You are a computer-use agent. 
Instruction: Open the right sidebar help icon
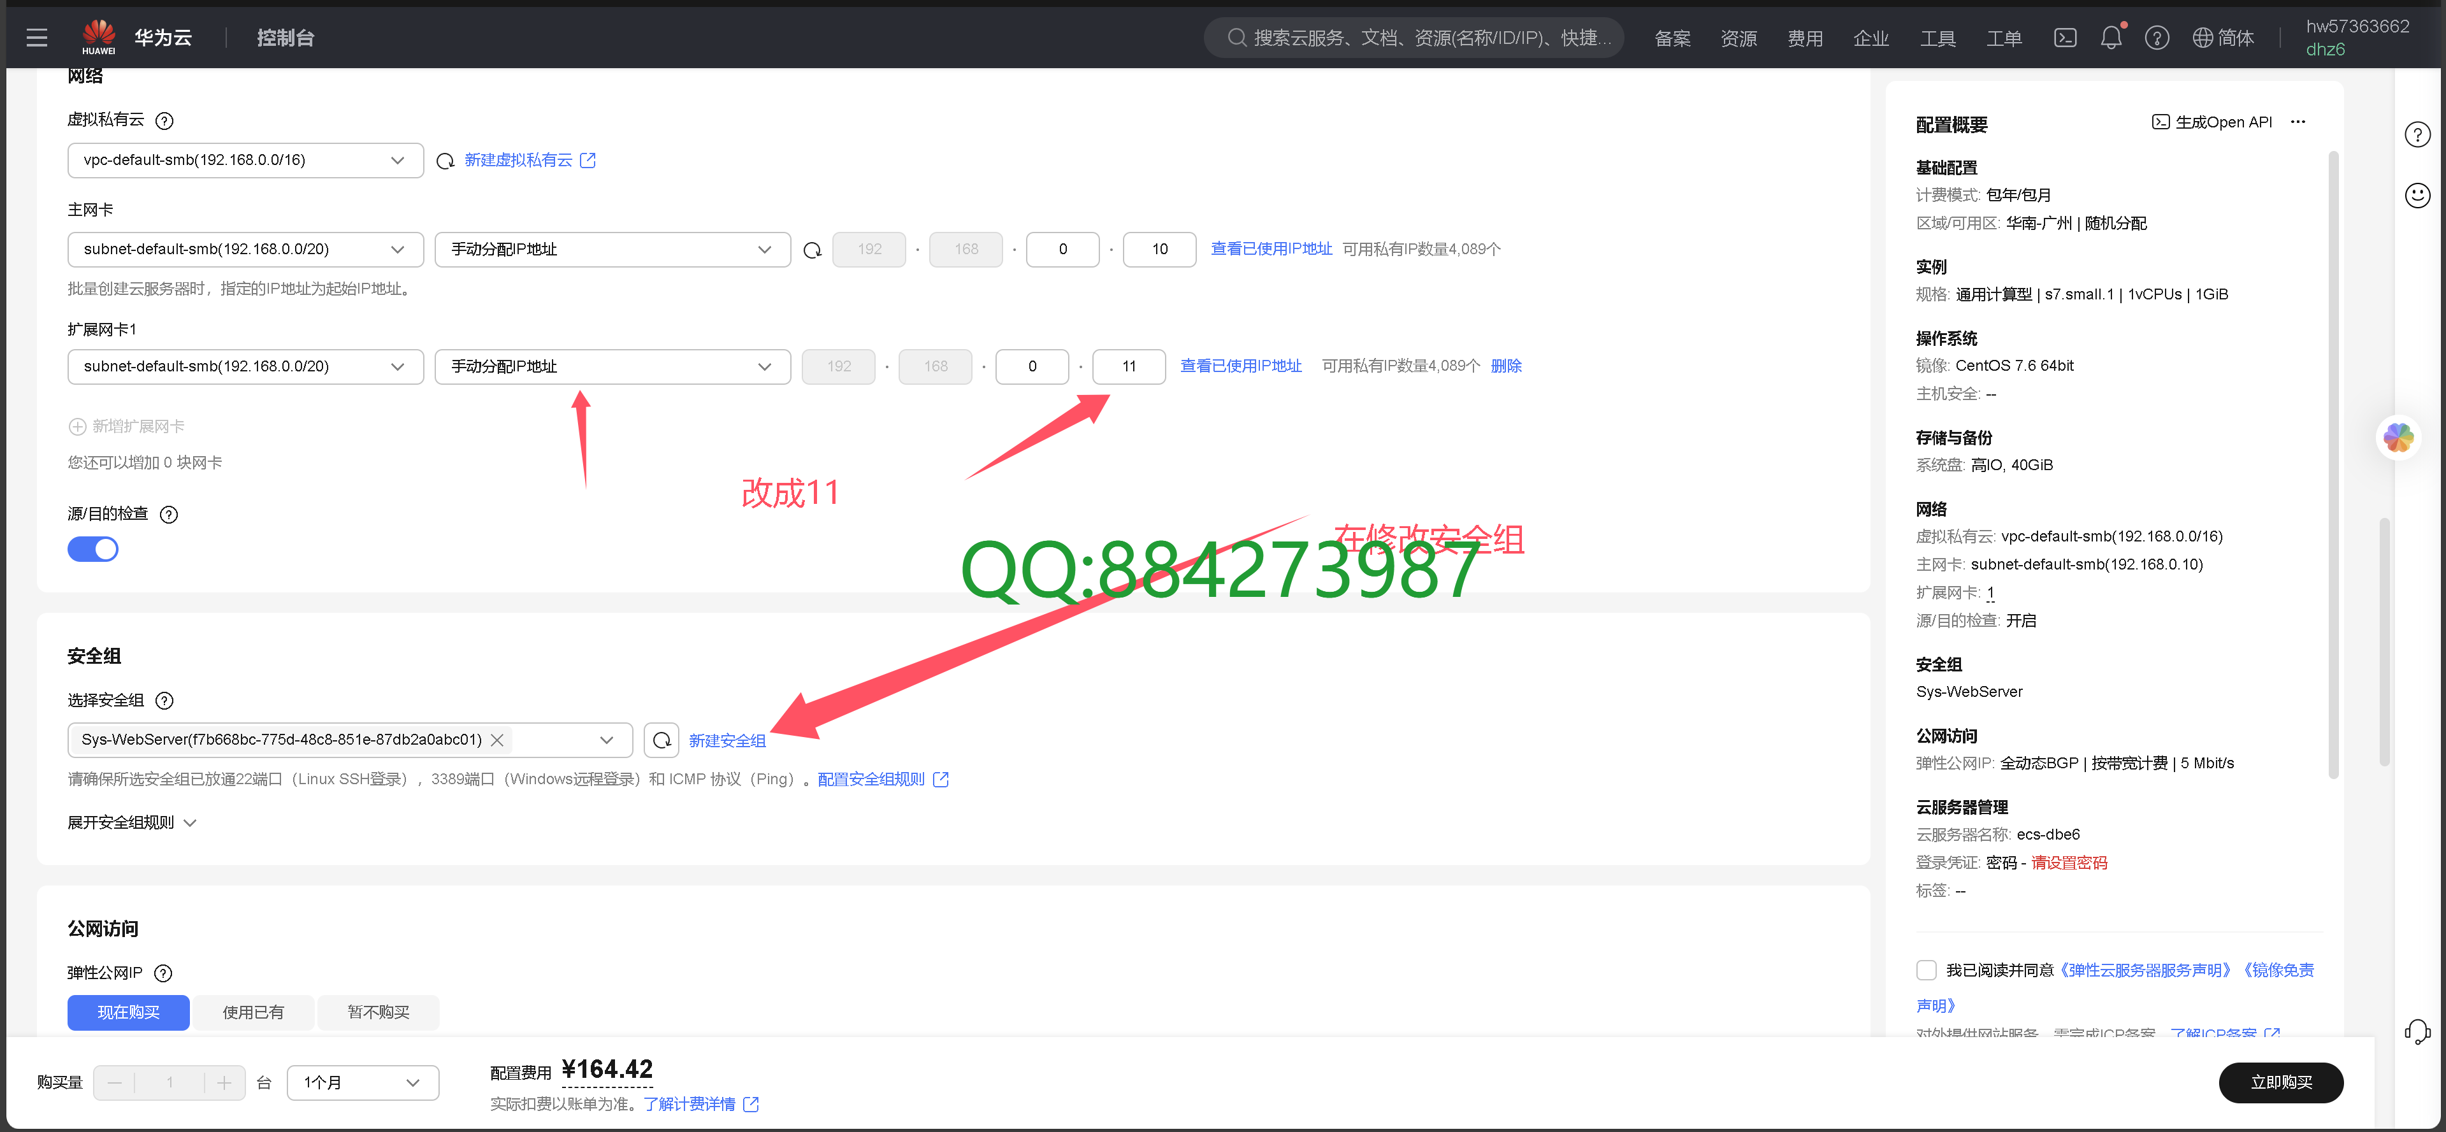[2417, 135]
